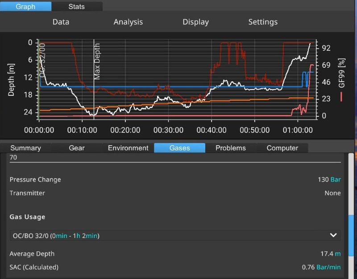The width and height of the screenshot is (357, 279).
Task: Open the Display menu
Action: (x=195, y=22)
